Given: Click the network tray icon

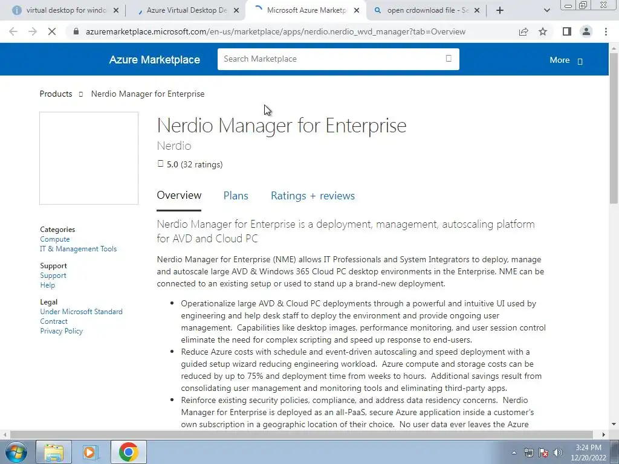Looking at the screenshot, I should pos(528,453).
